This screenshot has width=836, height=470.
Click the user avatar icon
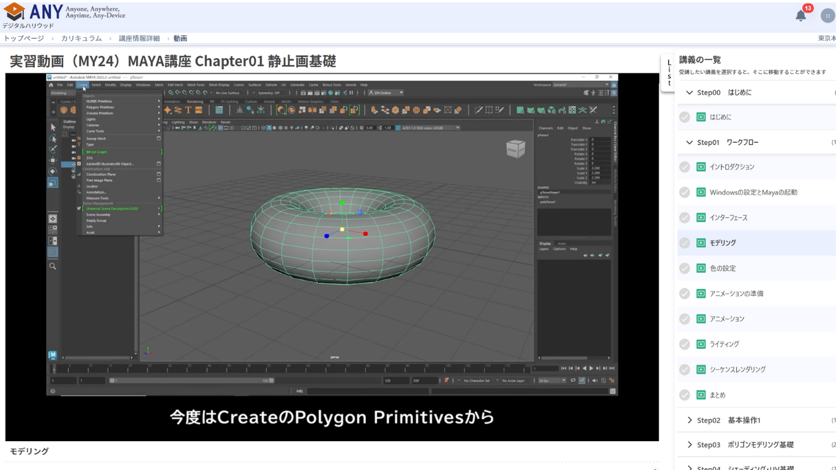coord(827,16)
